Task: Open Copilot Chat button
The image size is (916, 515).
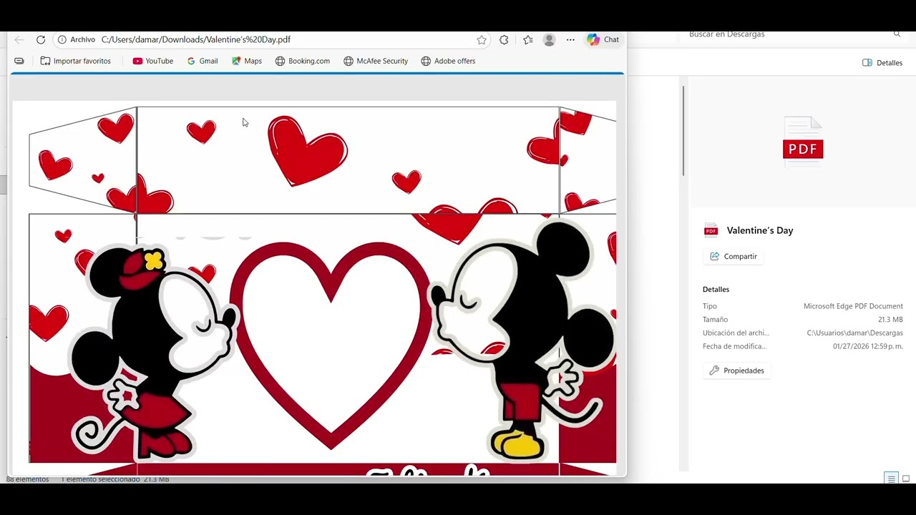Action: pyautogui.click(x=603, y=40)
